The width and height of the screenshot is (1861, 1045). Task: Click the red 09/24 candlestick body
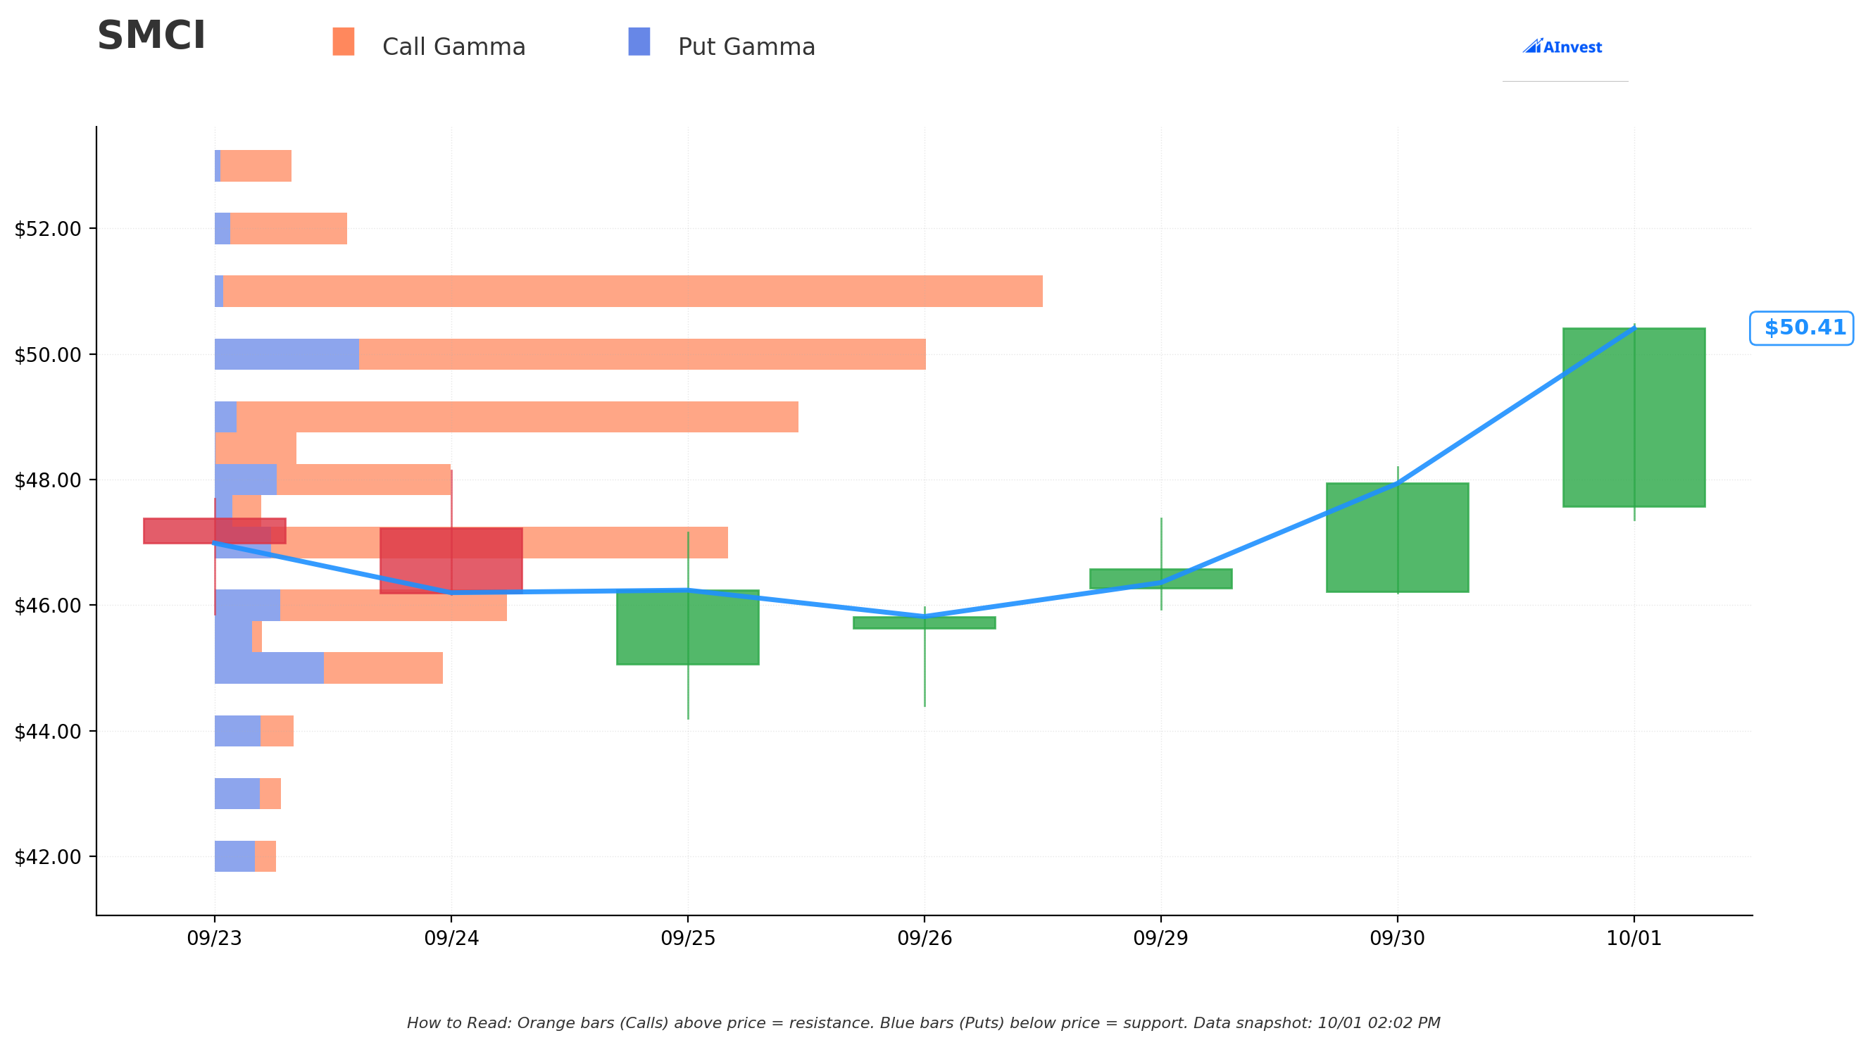click(x=451, y=561)
